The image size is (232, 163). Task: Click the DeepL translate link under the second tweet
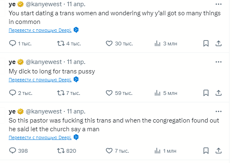pos(40,80)
